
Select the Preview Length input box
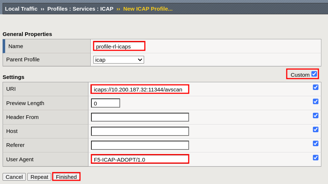[x=105, y=103]
